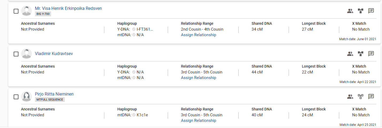Open In Common With icon for Vladimir Kudravtsev
This screenshot has width=382, height=128.
[350, 54]
